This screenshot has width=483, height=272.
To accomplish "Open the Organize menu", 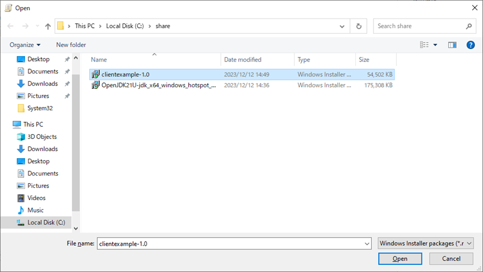I will click(x=25, y=45).
